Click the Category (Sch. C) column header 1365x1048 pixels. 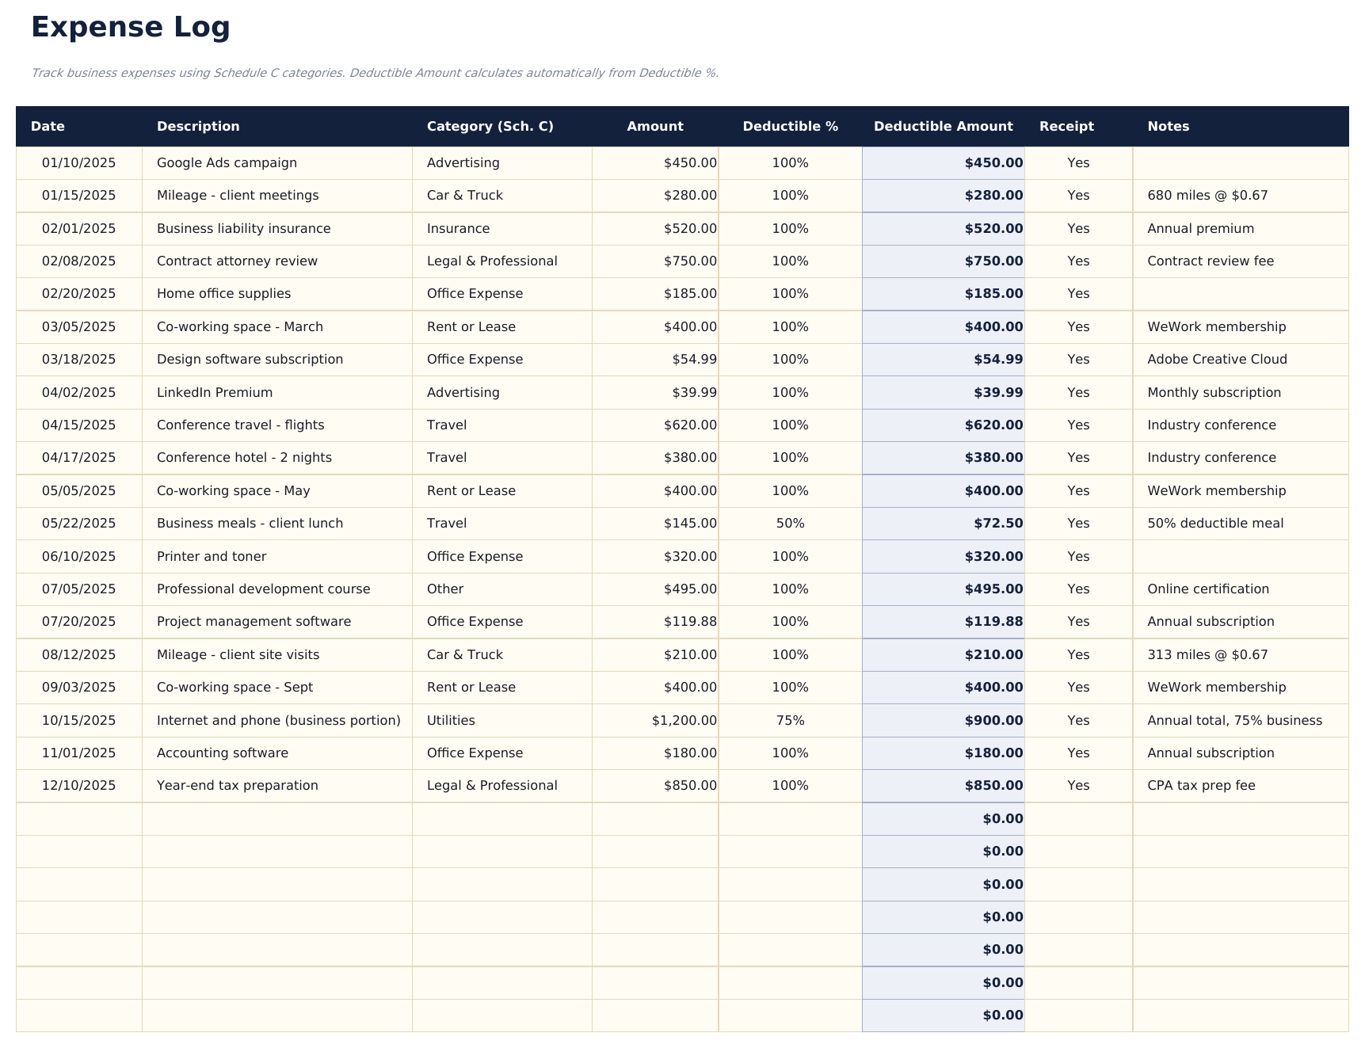(x=490, y=126)
